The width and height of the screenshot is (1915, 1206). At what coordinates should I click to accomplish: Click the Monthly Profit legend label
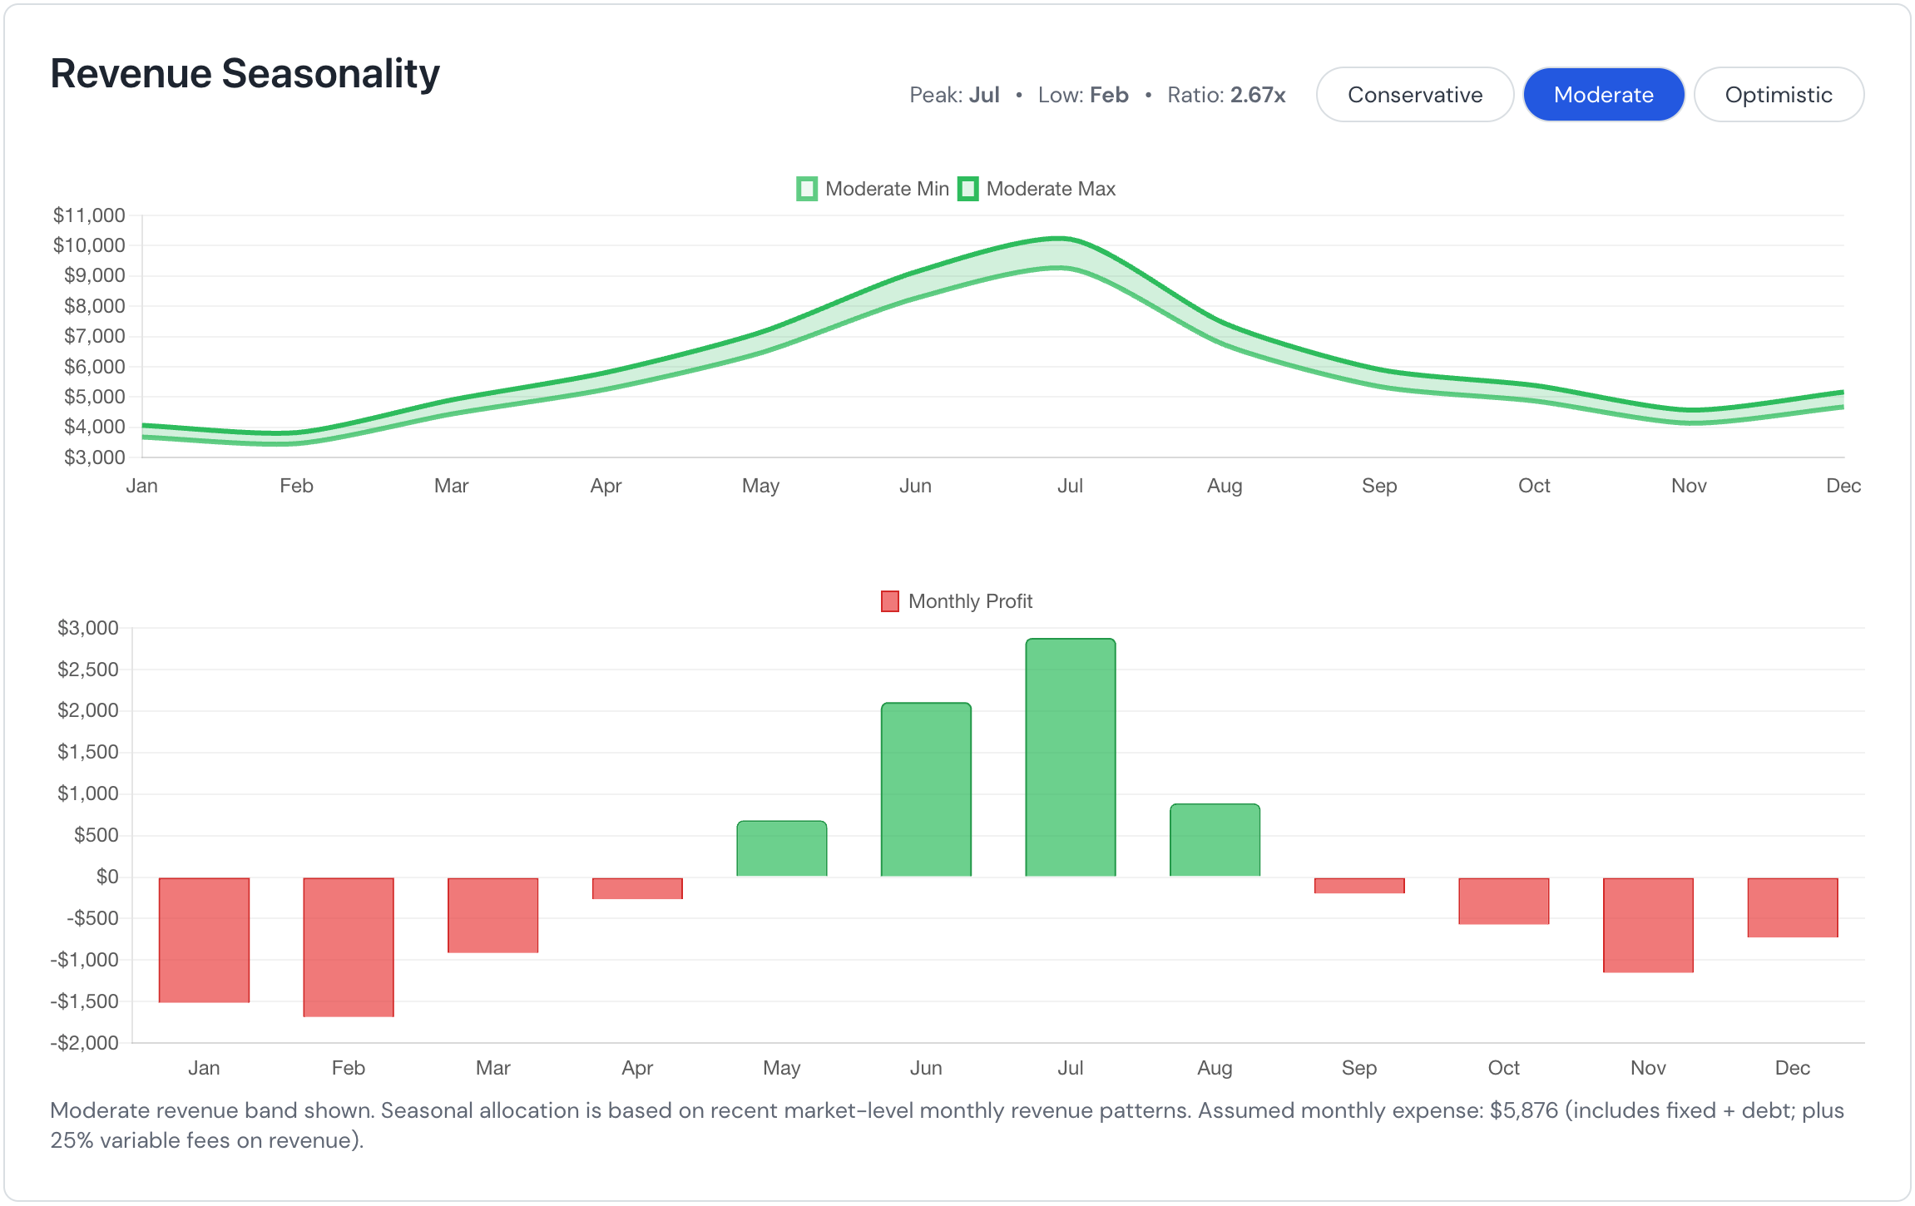(970, 601)
